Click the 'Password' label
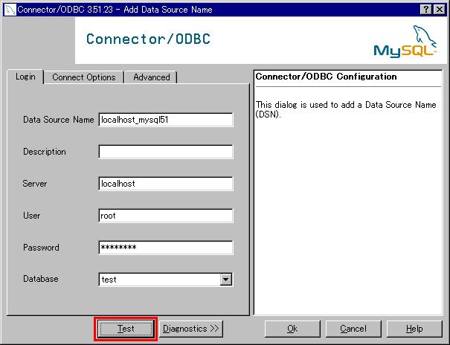Screen dimensions: 450x345 [x=41, y=248]
